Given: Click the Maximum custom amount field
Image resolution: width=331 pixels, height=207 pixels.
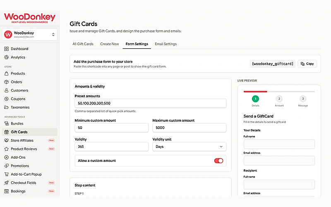Looking at the screenshot, I should pyautogui.click(x=189, y=128).
